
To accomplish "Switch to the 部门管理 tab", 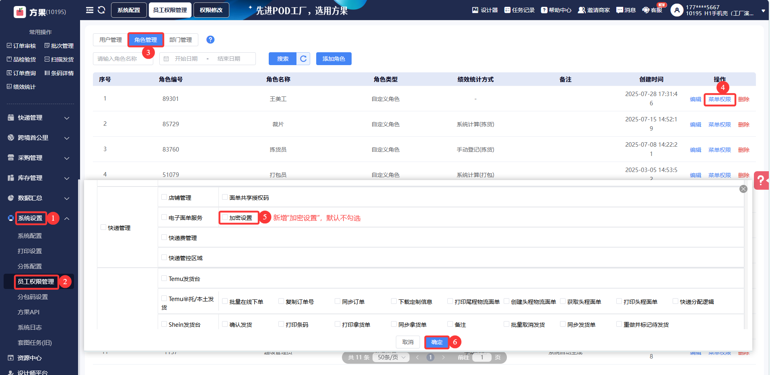I will tap(181, 40).
